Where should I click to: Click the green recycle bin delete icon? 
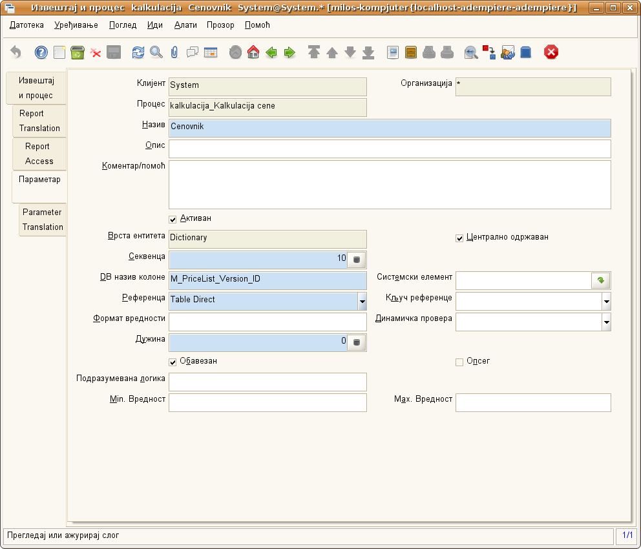[78, 52]
